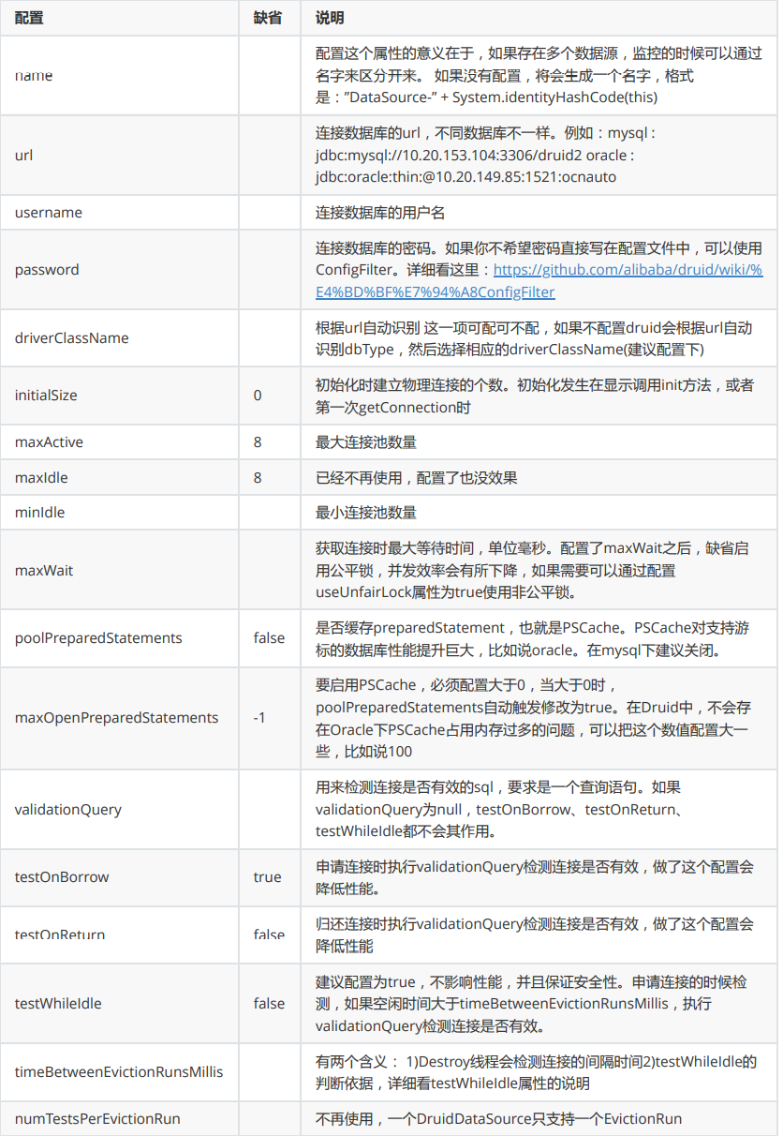The image size is (783, 1136).
Task: Select the numTestsPerEvictionRun cell
Action: point(120,1118)
